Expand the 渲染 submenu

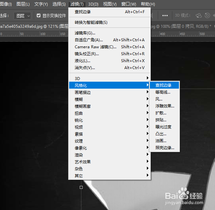[x=109, y=155]
